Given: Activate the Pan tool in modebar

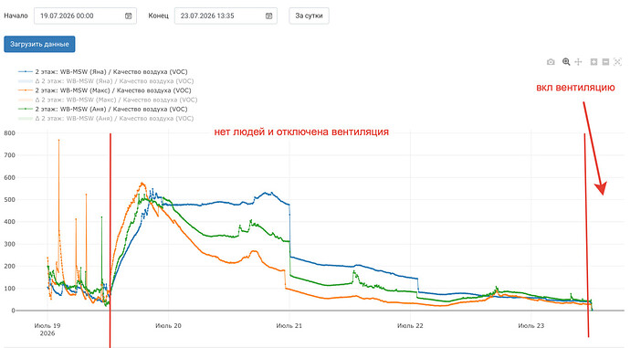Looking at the screenshot, I should tap(578, 62).
